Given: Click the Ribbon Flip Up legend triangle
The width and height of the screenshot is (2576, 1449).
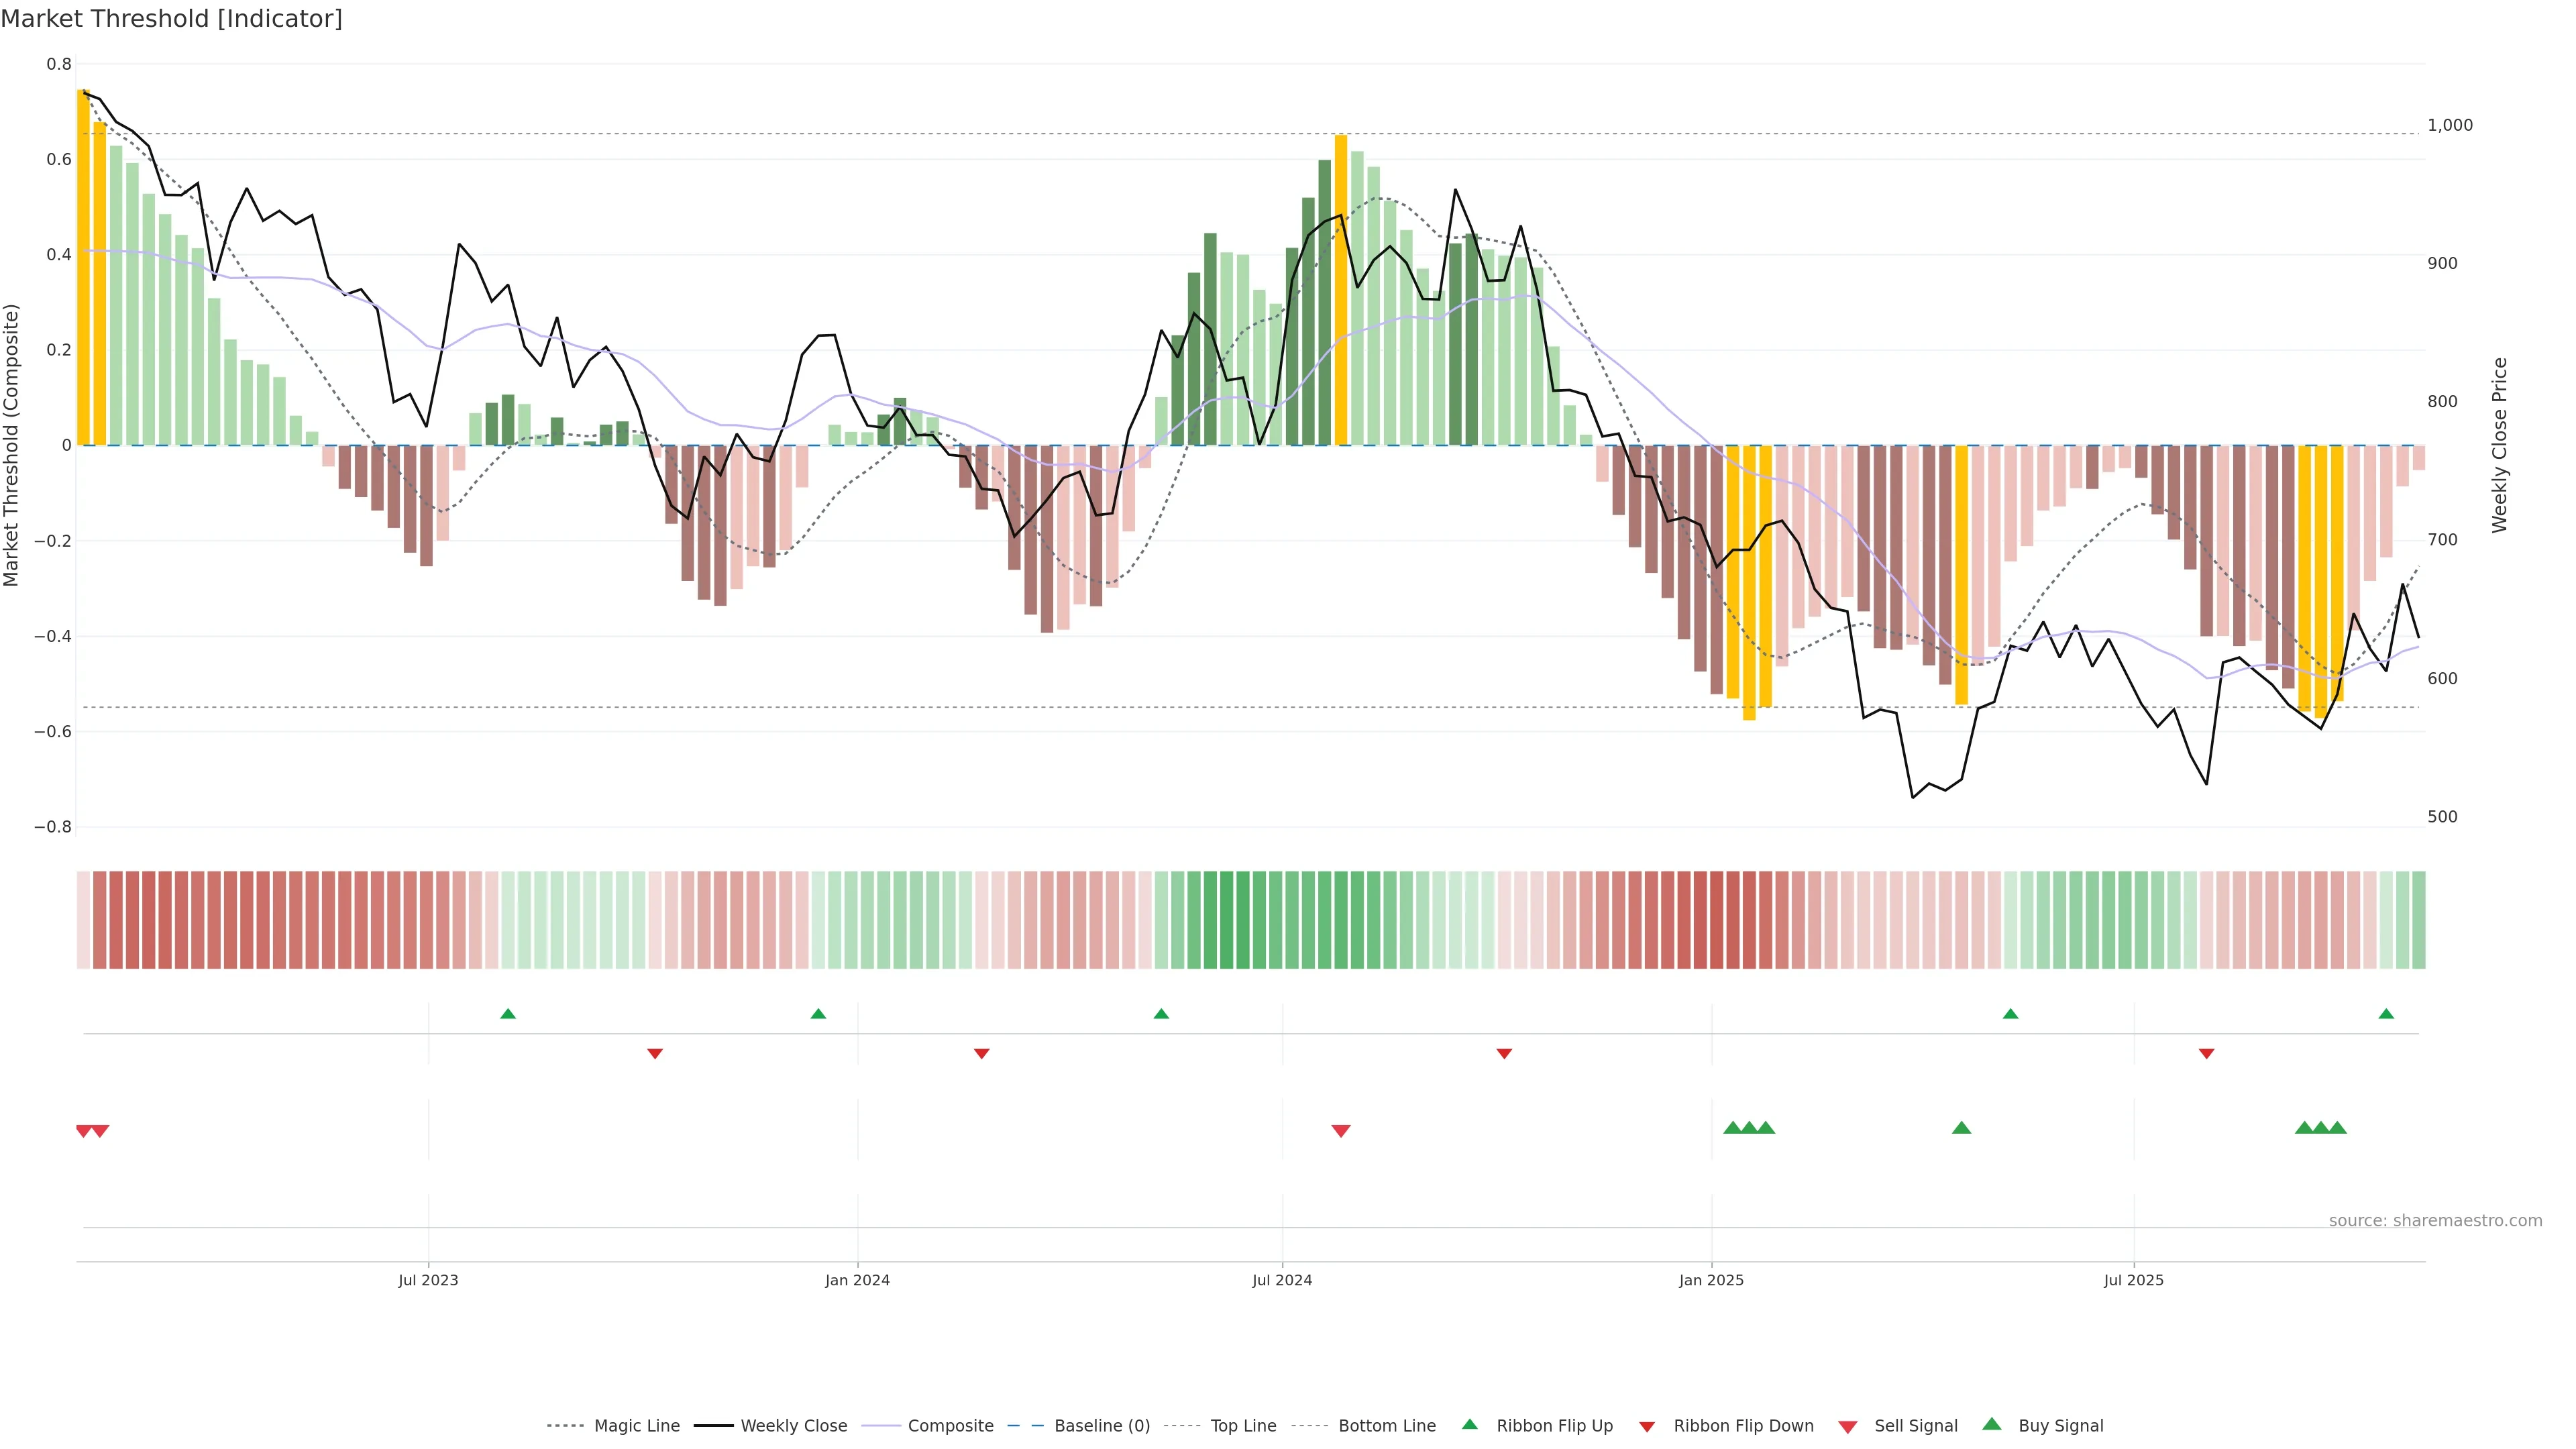Looking at the screenshot, I should [x=1469, y=1424].
